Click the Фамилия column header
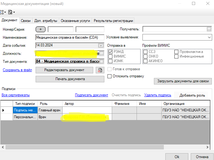The width and height of the screenshot is (214, 160). click(x=124, y=104)
